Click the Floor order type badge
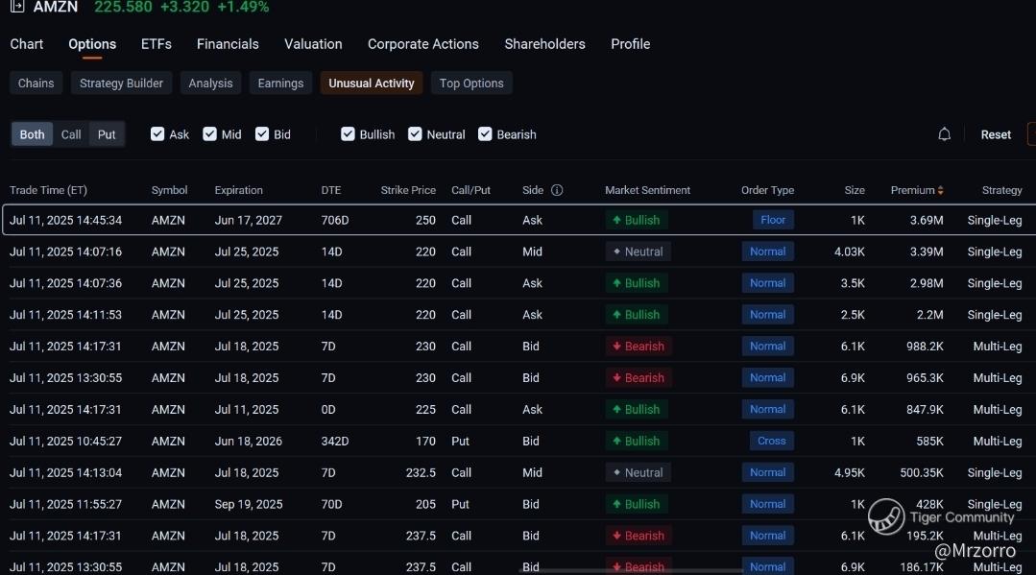Viewport: 1036px width, 575px height. point(773,220)
